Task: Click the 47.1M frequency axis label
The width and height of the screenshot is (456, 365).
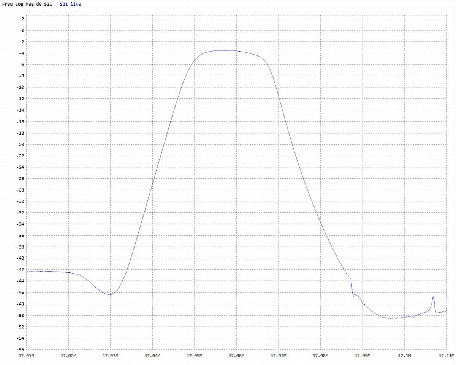Action: [x=404, y=356]
